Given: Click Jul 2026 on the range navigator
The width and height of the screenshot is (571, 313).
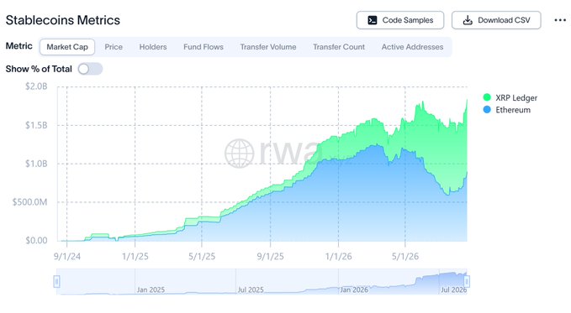Looking at the screenshot, I should [x=454, y=290].
